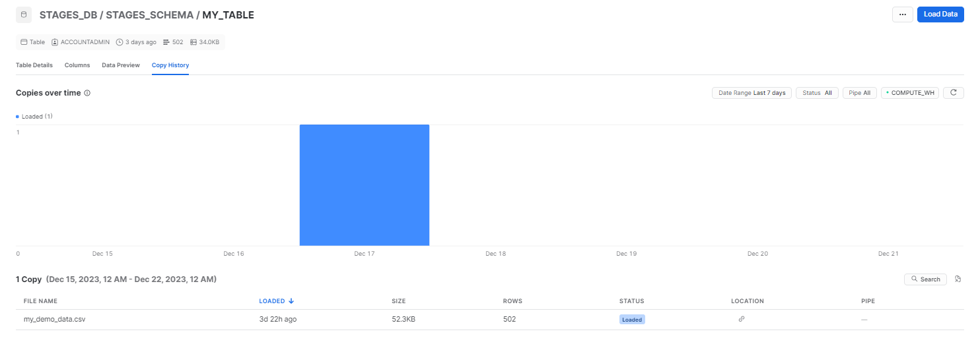
Task: Select the COMPUTE_WH warehouse selector
Action: (x=909, y=93)
